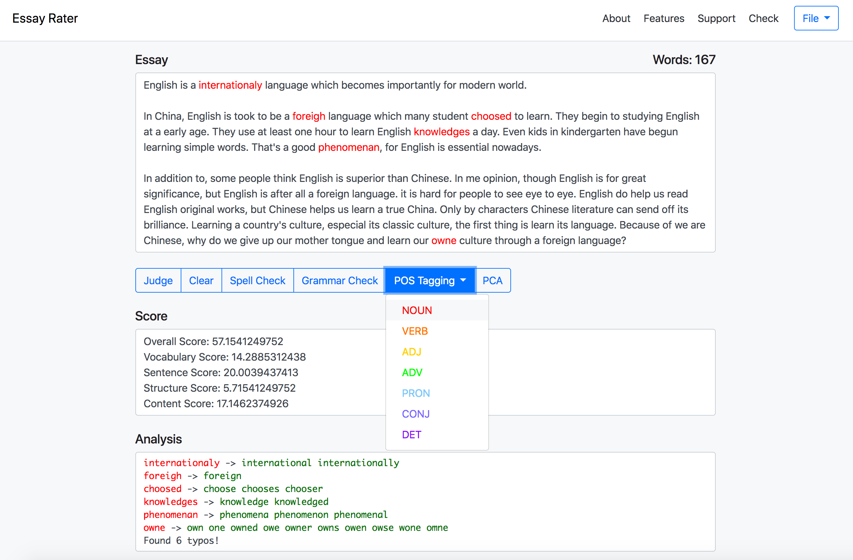Select NOUN from POS menu

(417, 310)
